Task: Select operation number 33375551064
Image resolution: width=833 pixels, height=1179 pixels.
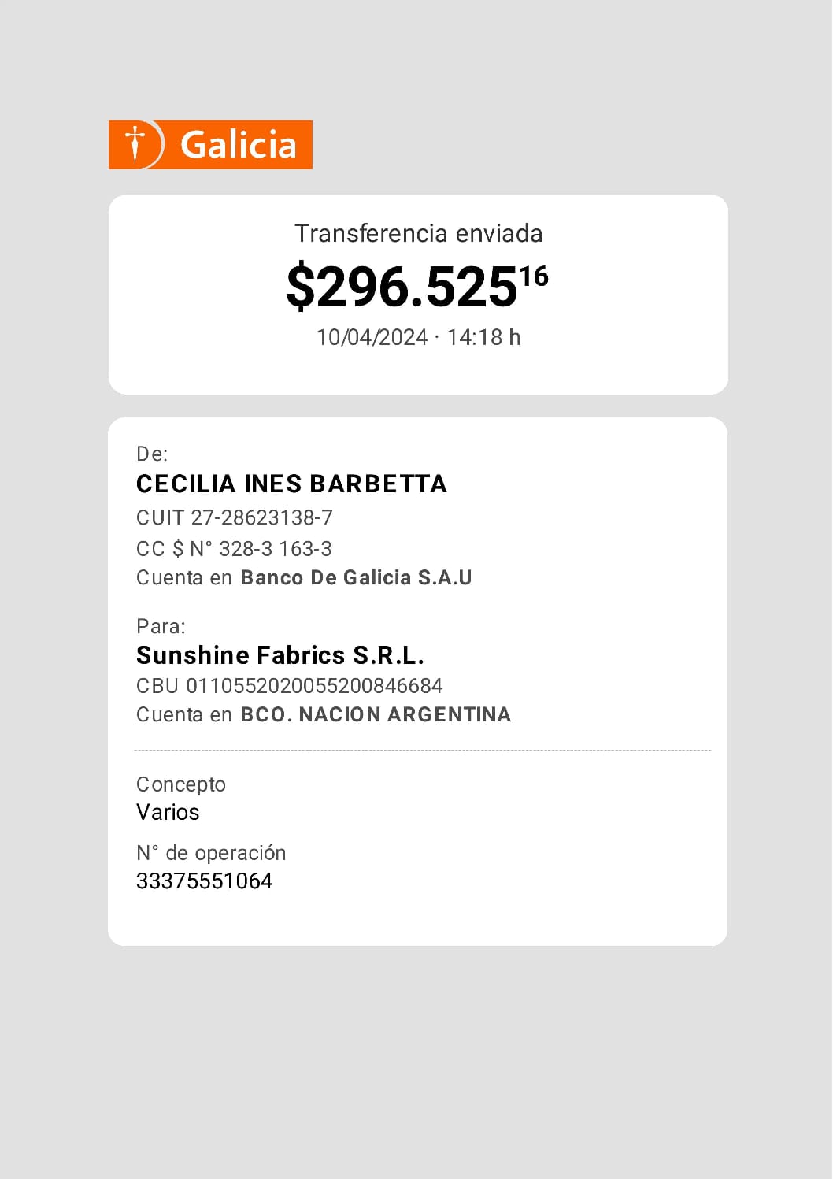Action: 205,881
